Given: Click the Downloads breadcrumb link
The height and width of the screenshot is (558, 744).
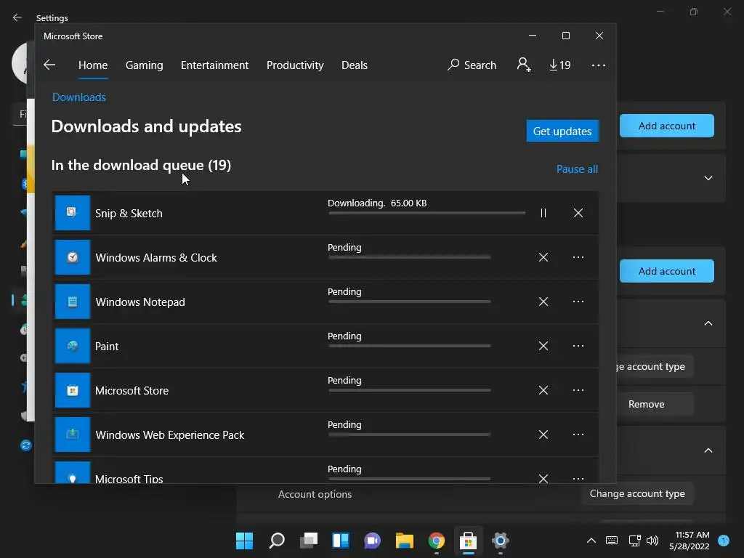Looking at the screenshot, I should (x=78, y=97).
